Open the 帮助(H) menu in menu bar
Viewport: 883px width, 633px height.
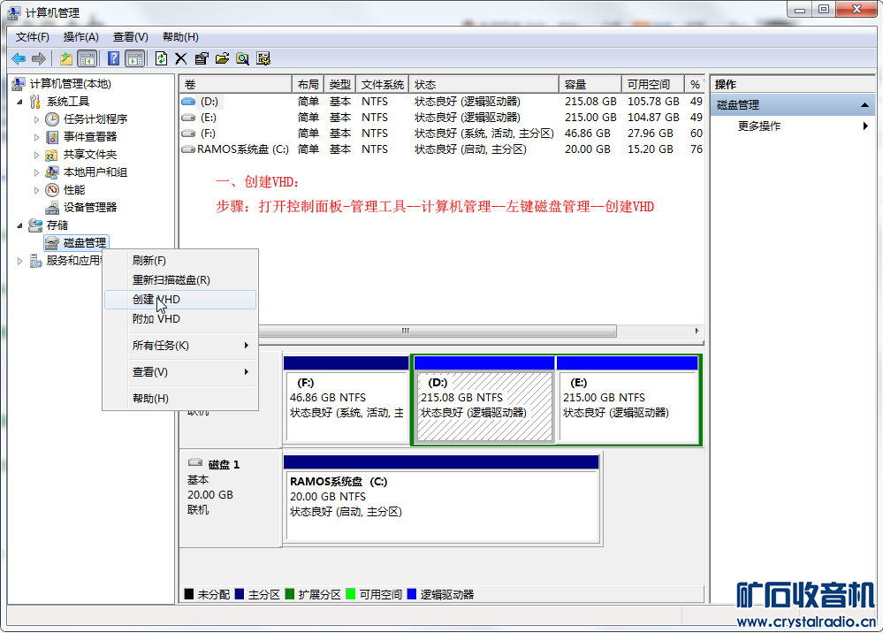(180, 37)
